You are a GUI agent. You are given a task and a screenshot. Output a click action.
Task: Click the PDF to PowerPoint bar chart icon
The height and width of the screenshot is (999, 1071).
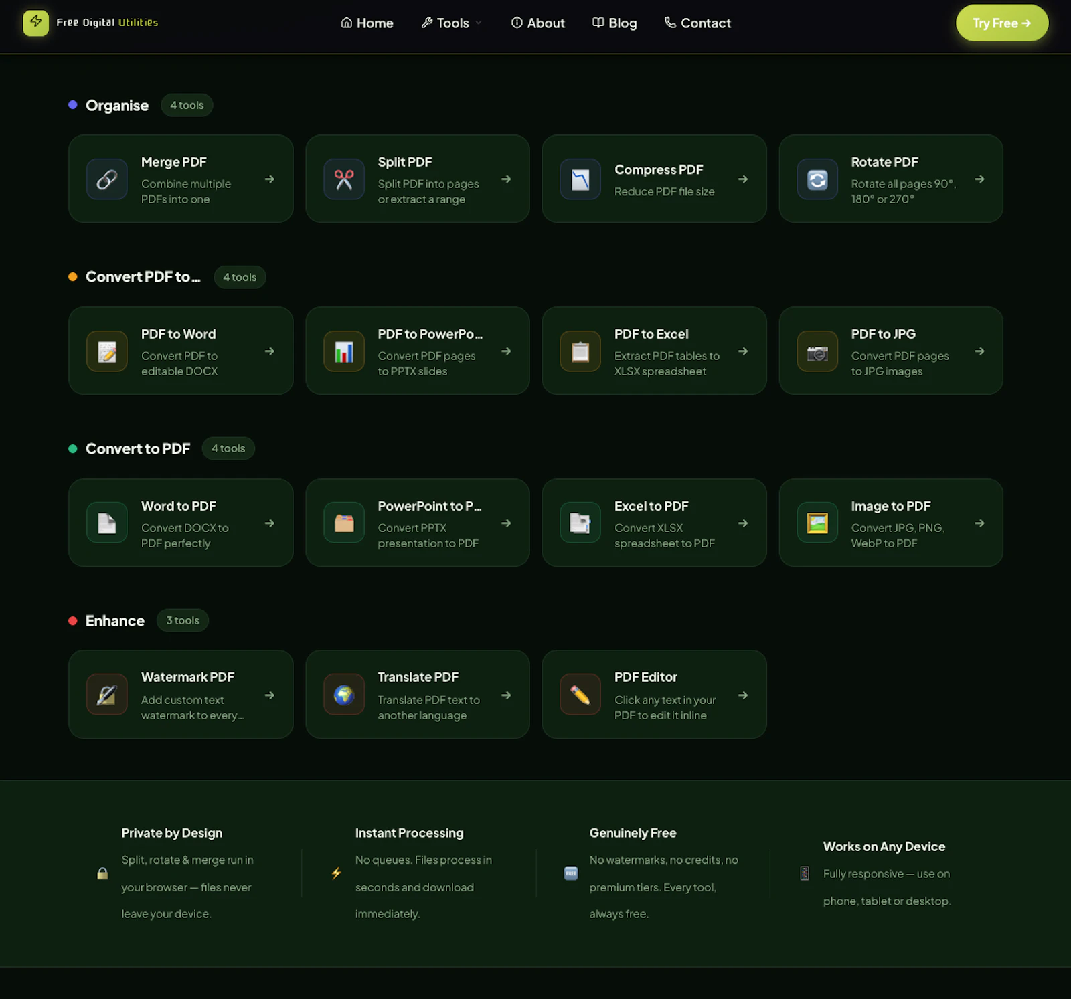pos(344,351)
